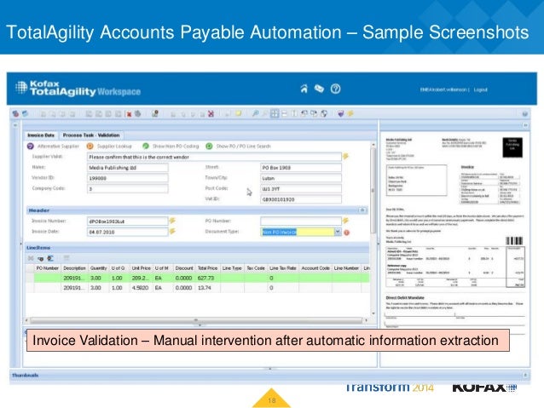This screenshot has height=408, width=544.
Task: Click the Town/City field Luton
Action: [x=301, y=178]
